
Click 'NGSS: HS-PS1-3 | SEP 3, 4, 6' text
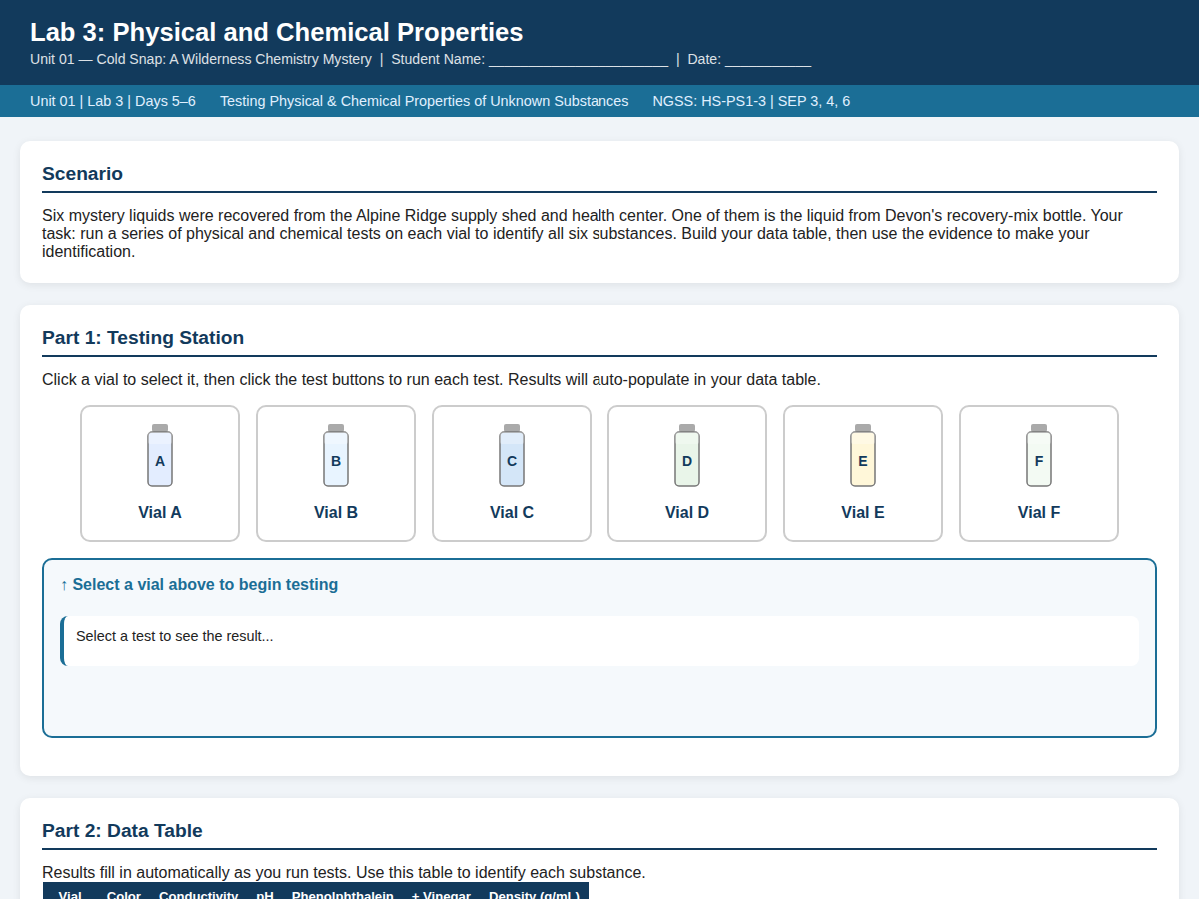pos(751,101)
